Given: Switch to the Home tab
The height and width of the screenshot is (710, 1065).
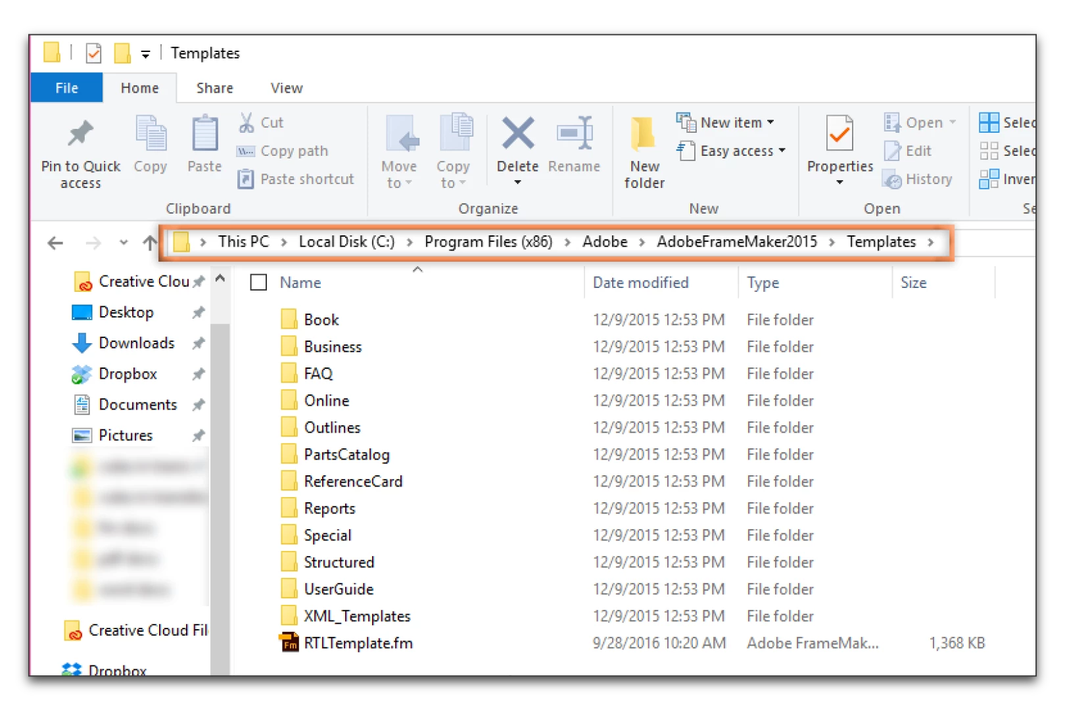Looking at the screenshot, I should click(139, 88).
